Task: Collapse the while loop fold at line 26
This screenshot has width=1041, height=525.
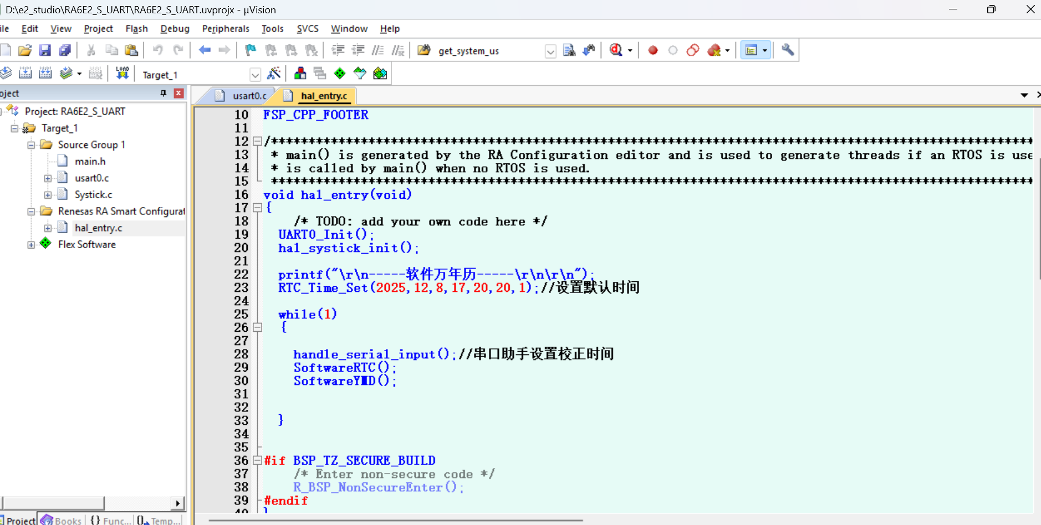Action: 257,327
